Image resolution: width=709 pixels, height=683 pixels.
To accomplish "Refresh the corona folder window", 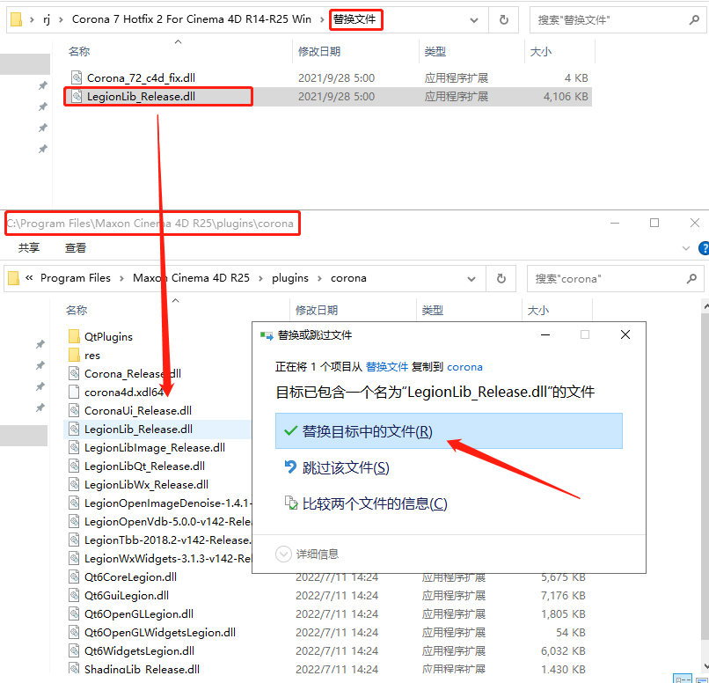I will tap(501, 279).
